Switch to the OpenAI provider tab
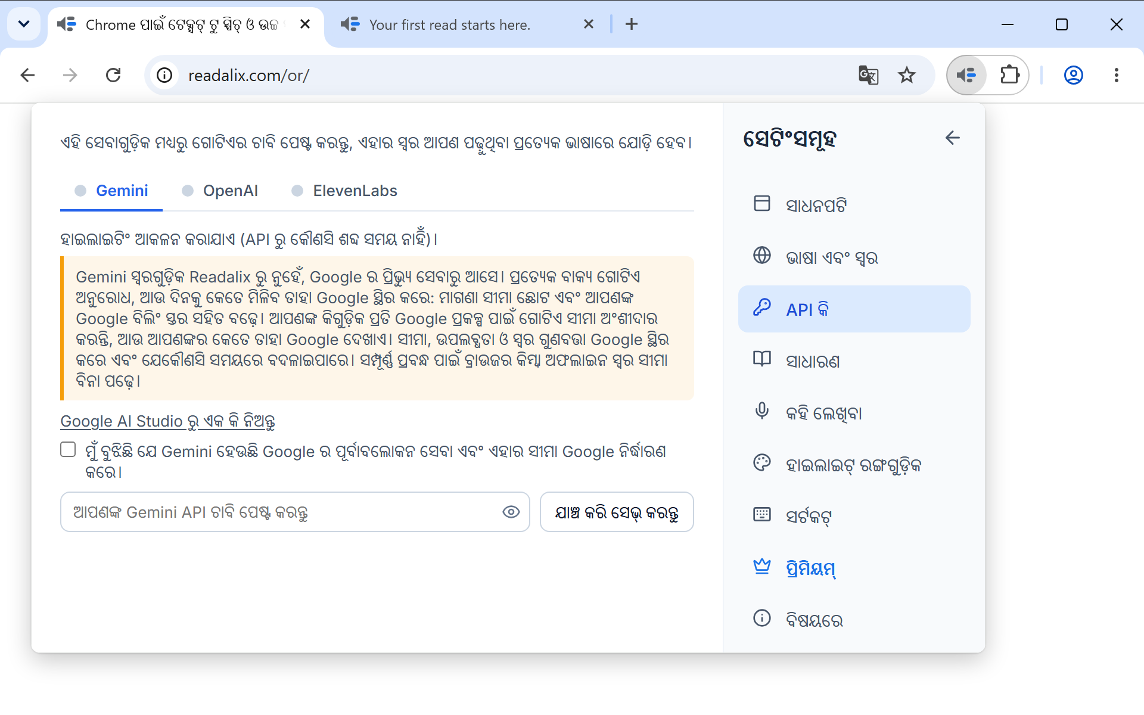 tap(220, 191)
